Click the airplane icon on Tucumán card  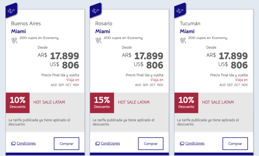(x=181, y=10)
